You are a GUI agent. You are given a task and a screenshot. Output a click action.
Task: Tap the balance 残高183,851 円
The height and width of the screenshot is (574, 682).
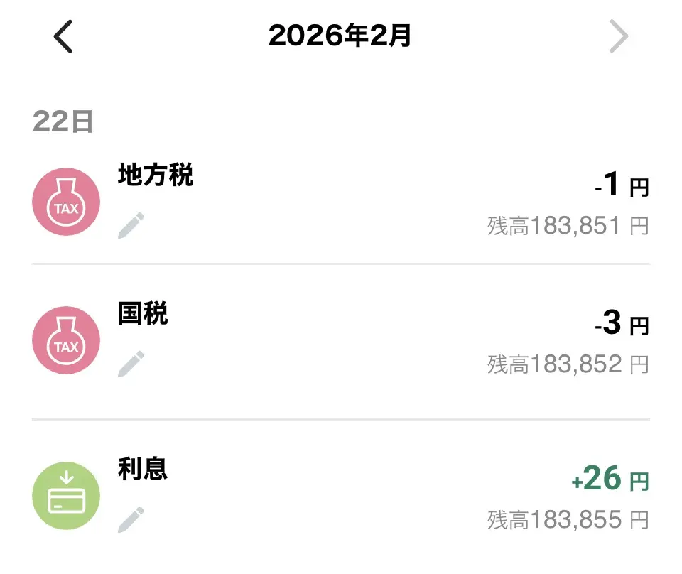[568, 226]
